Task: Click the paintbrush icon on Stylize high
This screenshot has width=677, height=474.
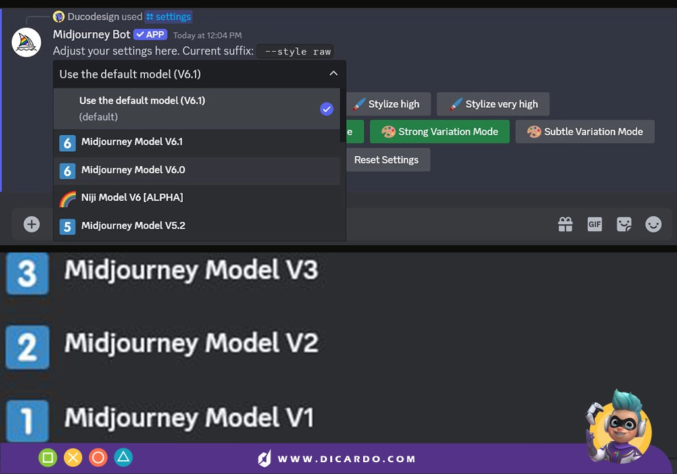Action: 359,104
